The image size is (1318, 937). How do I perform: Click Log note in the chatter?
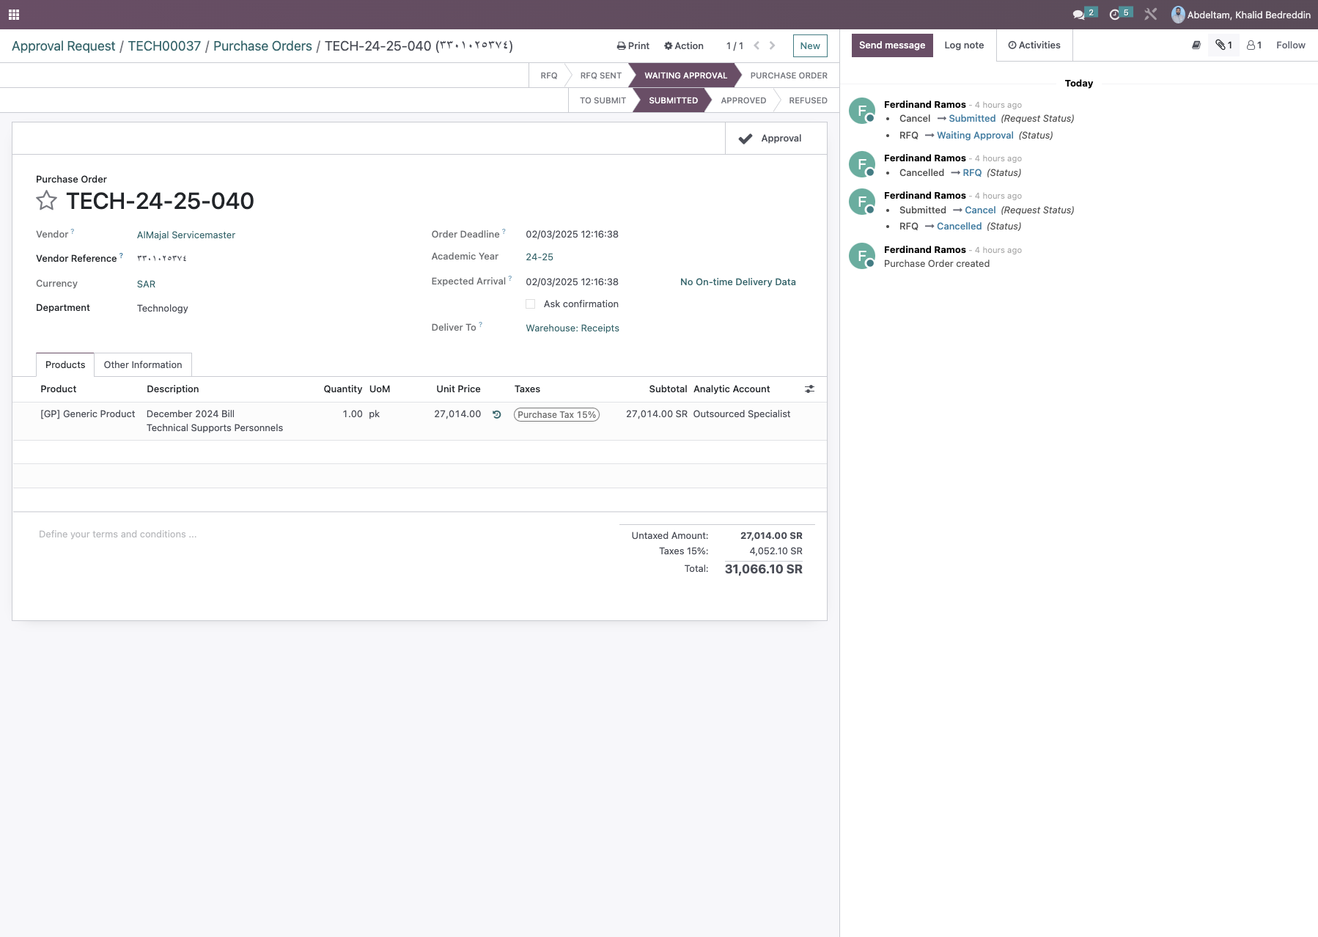[964, 45]
